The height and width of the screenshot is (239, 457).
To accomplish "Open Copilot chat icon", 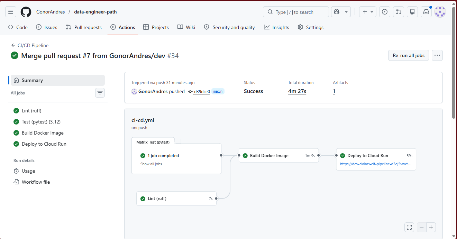I will (337, 12).
